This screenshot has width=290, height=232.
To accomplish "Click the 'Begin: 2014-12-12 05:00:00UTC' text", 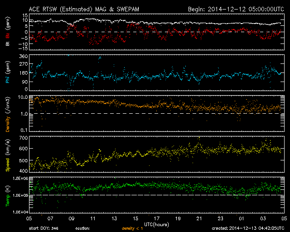I will 236,9.
